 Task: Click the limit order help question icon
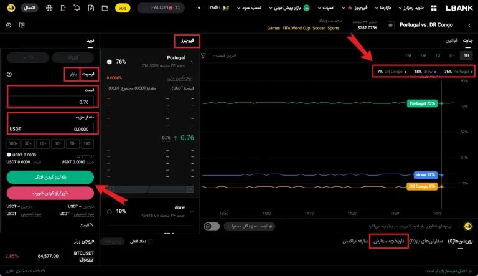[9, 74]
